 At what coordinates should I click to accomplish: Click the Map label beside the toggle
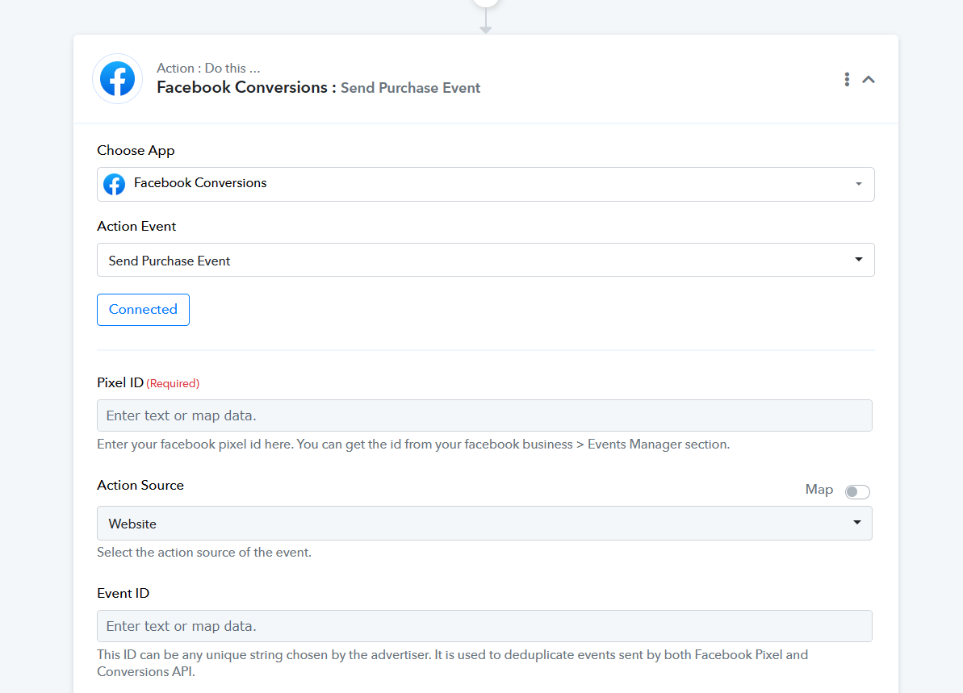click(819, 490)
